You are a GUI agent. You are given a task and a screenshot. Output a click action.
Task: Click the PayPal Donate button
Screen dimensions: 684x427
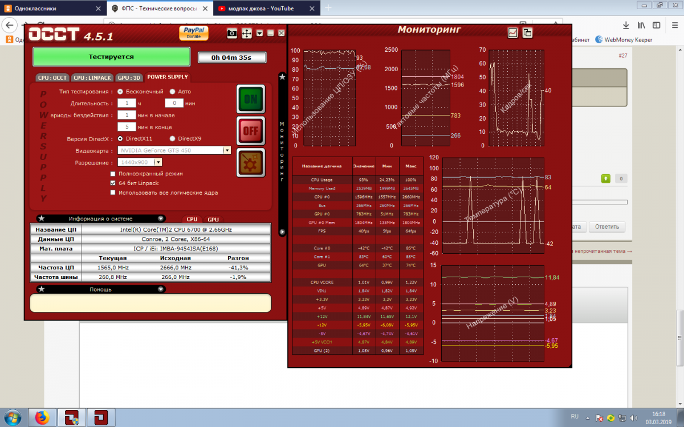pyautogui.click(x=193, y=33)
